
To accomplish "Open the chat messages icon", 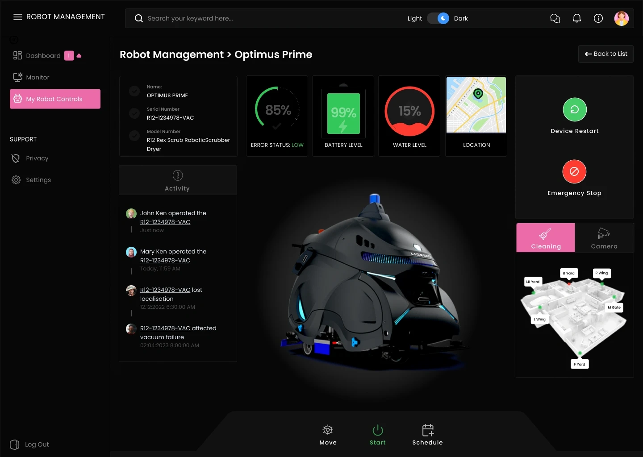I will tap(555, 18).
